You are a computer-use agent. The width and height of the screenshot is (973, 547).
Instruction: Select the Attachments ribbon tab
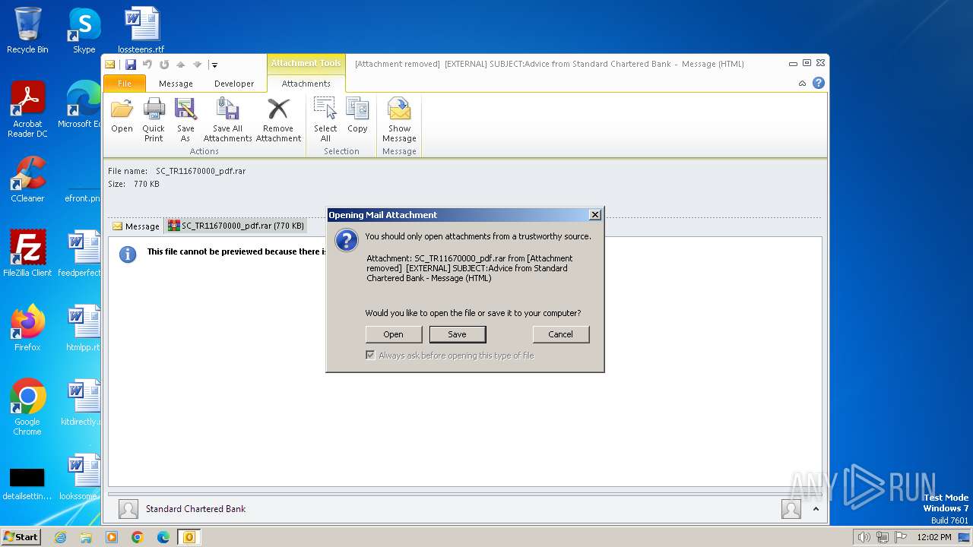pyautogui.click(x=306, y=84)
